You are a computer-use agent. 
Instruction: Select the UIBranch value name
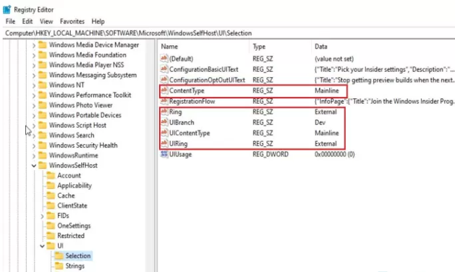[x=182, y=122]
